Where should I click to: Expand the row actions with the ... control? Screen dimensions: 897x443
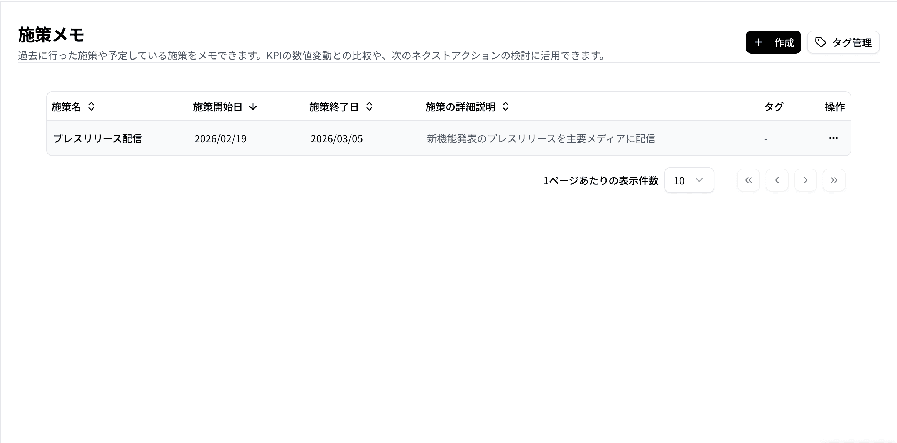click(x=833, y=138)
